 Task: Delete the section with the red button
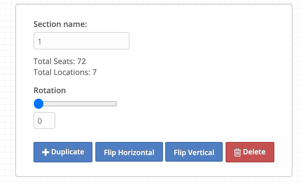coord(250,152)
